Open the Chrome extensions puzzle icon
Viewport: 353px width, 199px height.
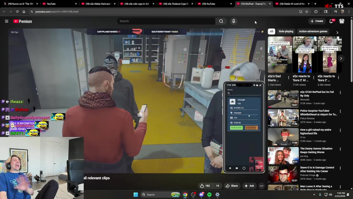click(x=316, y=12)
